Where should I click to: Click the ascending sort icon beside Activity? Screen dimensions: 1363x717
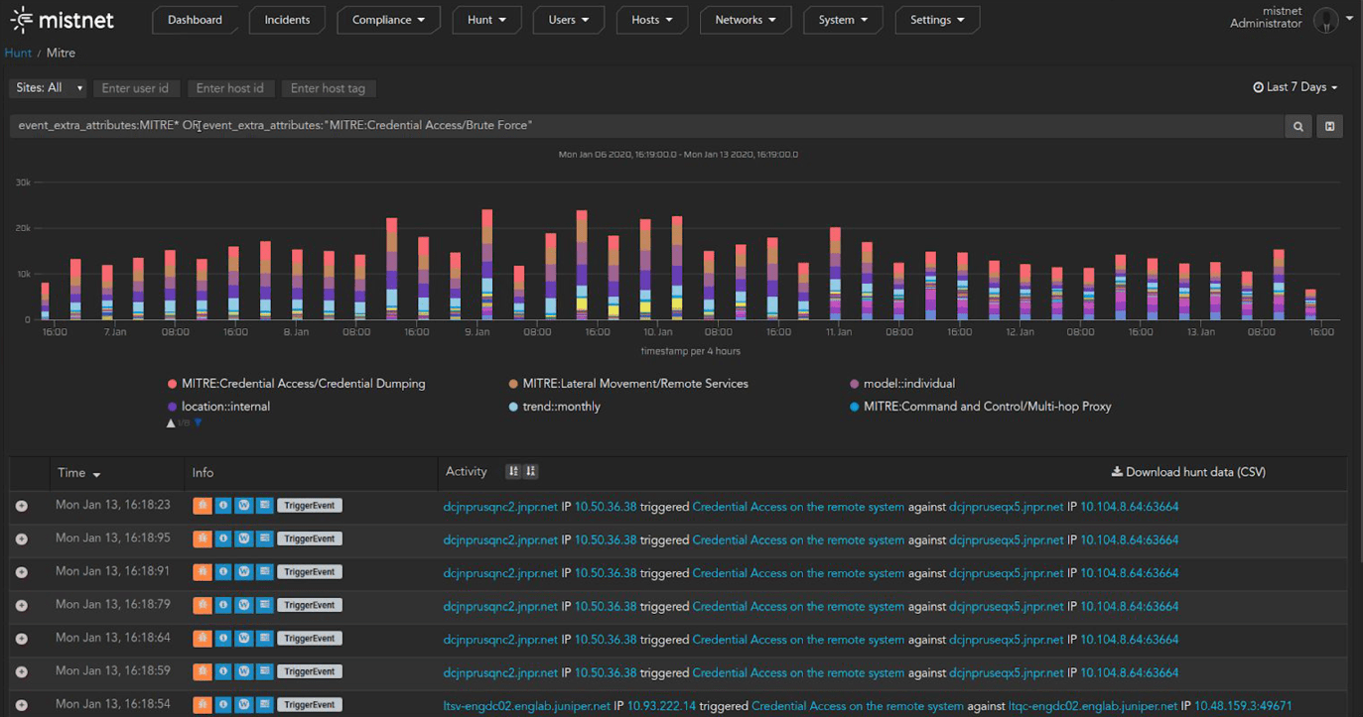513,472
